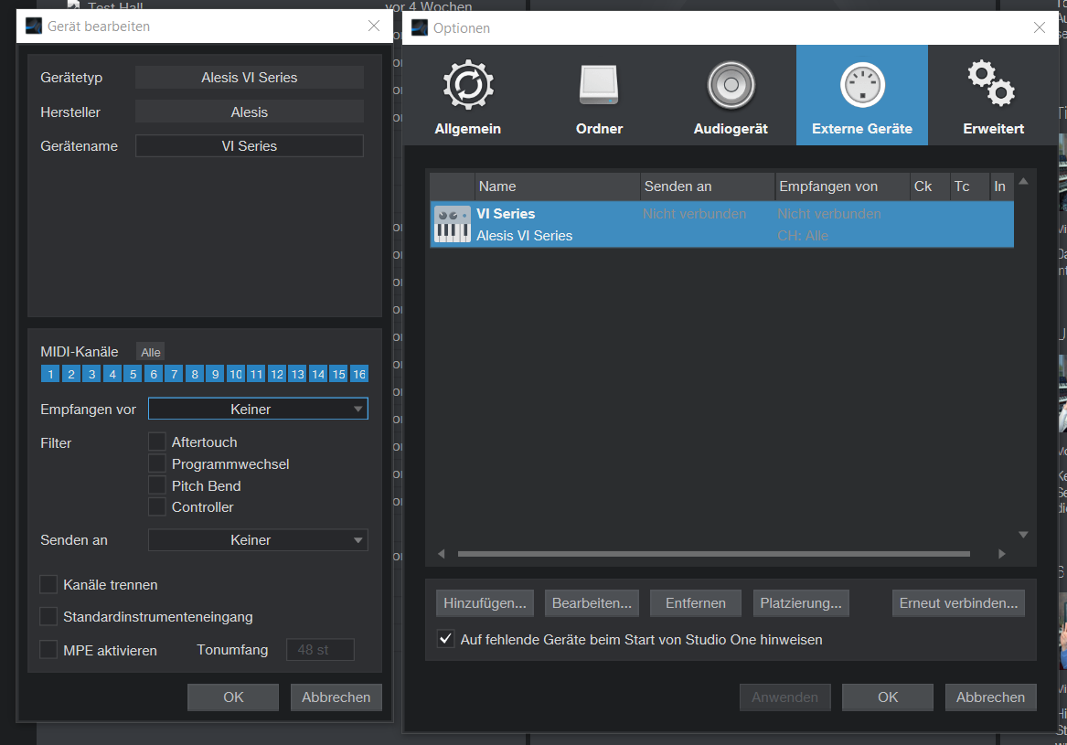
Task: Open the Allgemein settings icon
Action: (x=468, y=86)
